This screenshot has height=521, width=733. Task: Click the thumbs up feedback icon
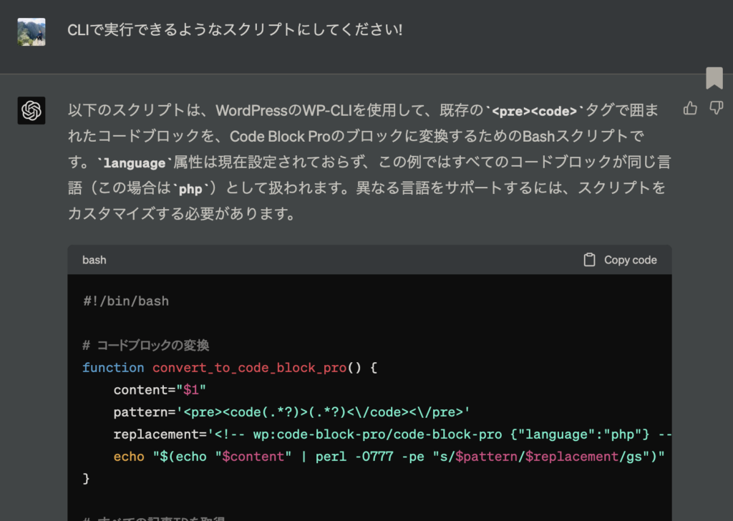[690, 108]
